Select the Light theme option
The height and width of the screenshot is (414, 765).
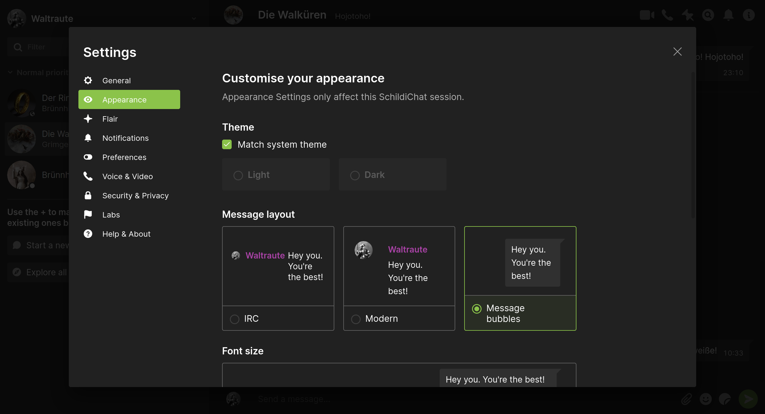coord(238,175)
